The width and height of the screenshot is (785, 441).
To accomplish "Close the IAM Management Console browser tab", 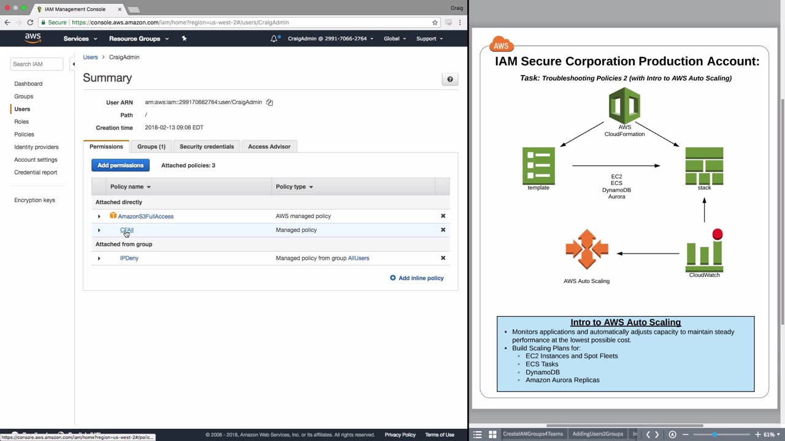I will pos(120,9).
